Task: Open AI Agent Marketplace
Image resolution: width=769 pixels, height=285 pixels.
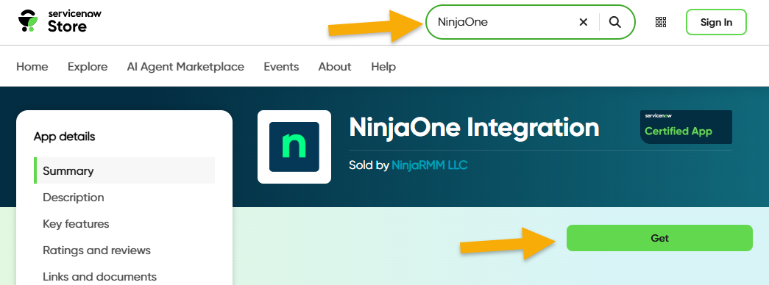Action: (185, 67)
